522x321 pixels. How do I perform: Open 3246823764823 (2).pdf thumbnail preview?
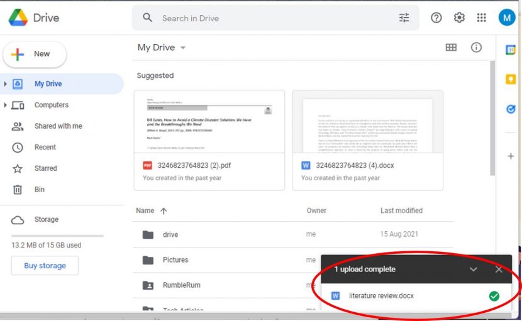coord(209,122)
